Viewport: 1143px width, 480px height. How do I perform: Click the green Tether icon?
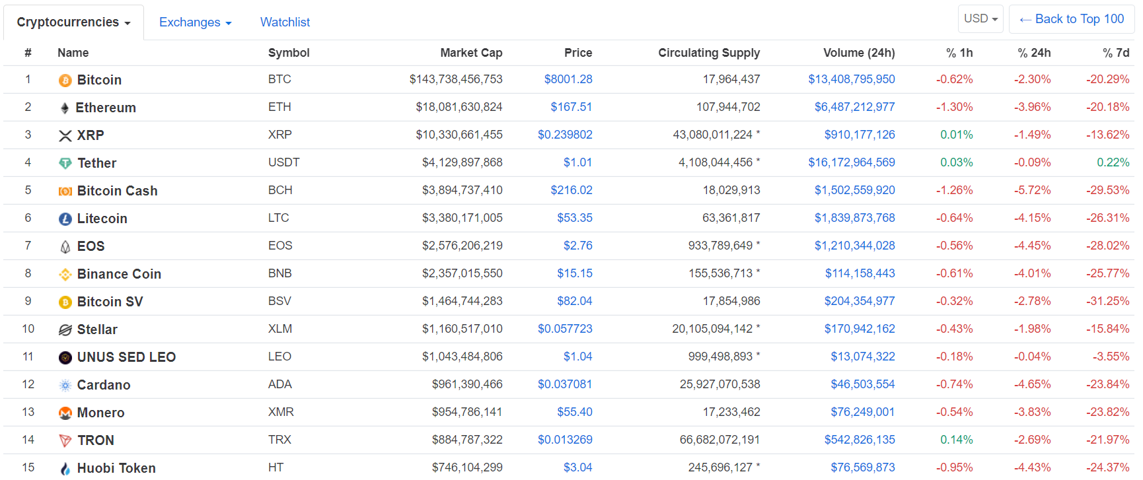pyautogui.click(x=65, y=164)
